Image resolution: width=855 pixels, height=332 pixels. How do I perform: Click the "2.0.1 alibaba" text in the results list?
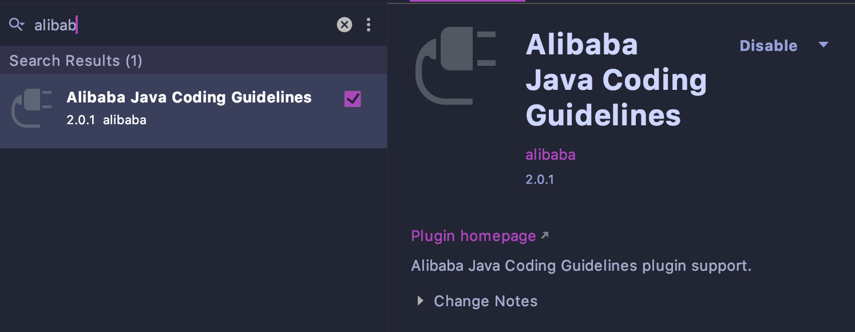[x=106, y=120]
